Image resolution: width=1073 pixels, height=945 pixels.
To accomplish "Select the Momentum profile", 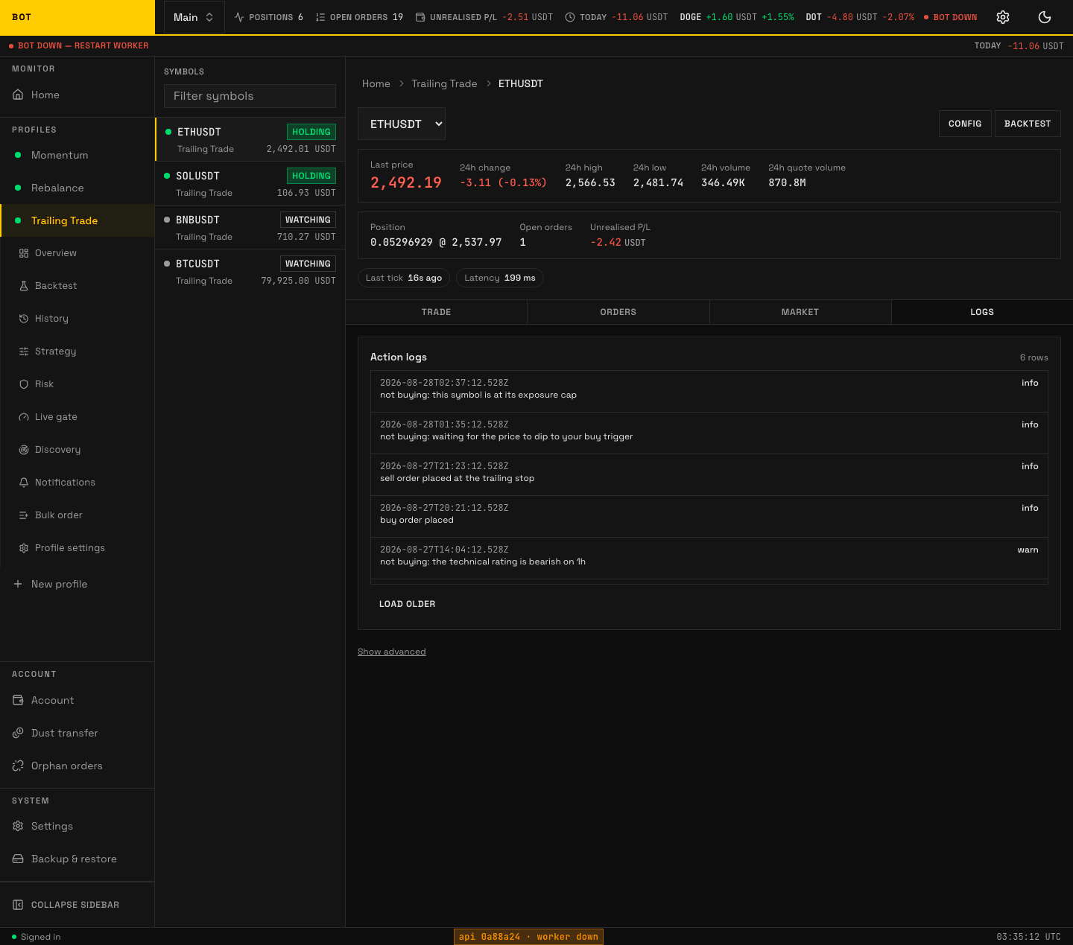I will click(77, 155).
